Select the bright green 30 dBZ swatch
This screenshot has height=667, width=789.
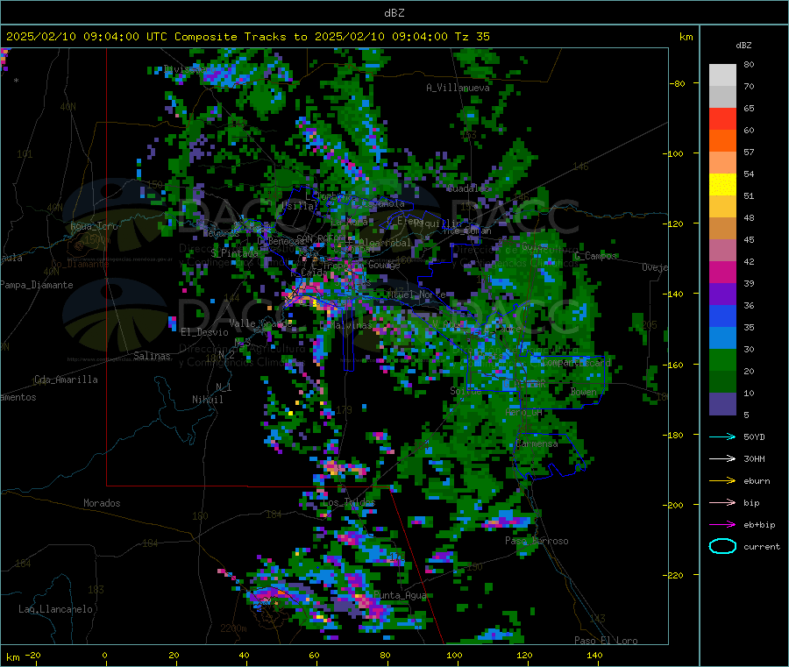722,360
